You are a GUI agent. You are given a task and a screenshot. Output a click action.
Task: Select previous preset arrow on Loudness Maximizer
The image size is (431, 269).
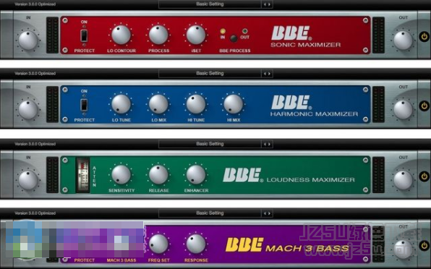point(265,144)
